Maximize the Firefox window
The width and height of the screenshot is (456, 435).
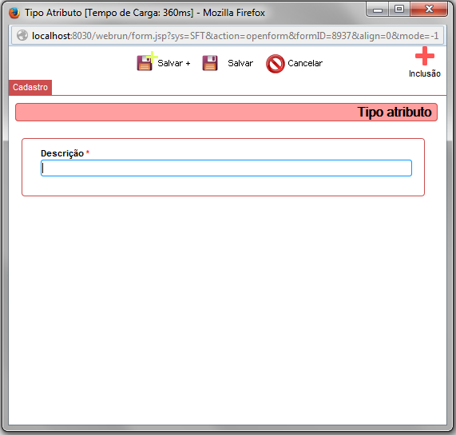pyautogui.click(x=399, y=10)
